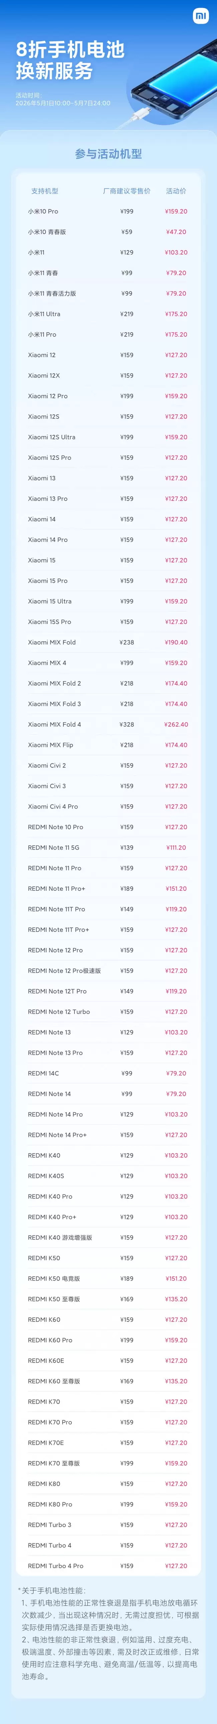This screenshot has height=1724, width=217.
Task: Click Xiaomi MIX Fold 4 activity price ¥262.40
Action: pyautogui.click(x=176, y=724)
